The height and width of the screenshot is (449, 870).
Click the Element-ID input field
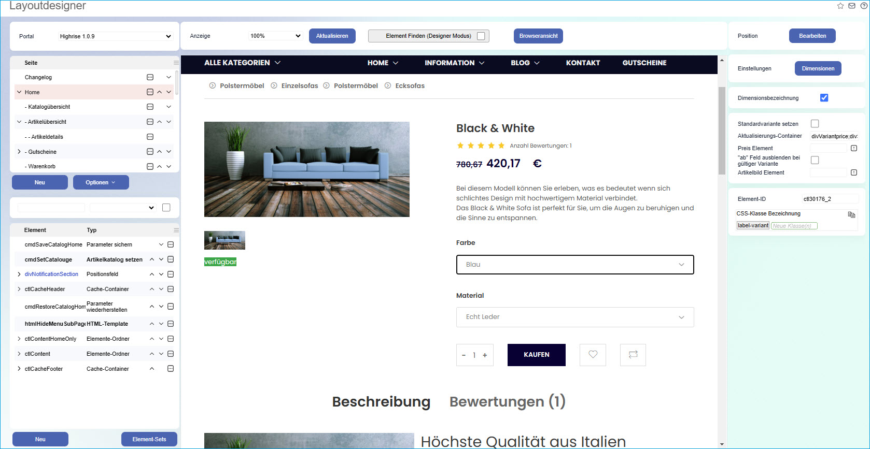click(x=830, y=199)
